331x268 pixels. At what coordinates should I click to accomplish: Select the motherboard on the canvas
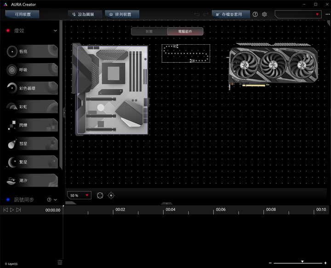(x=110, y=89)
